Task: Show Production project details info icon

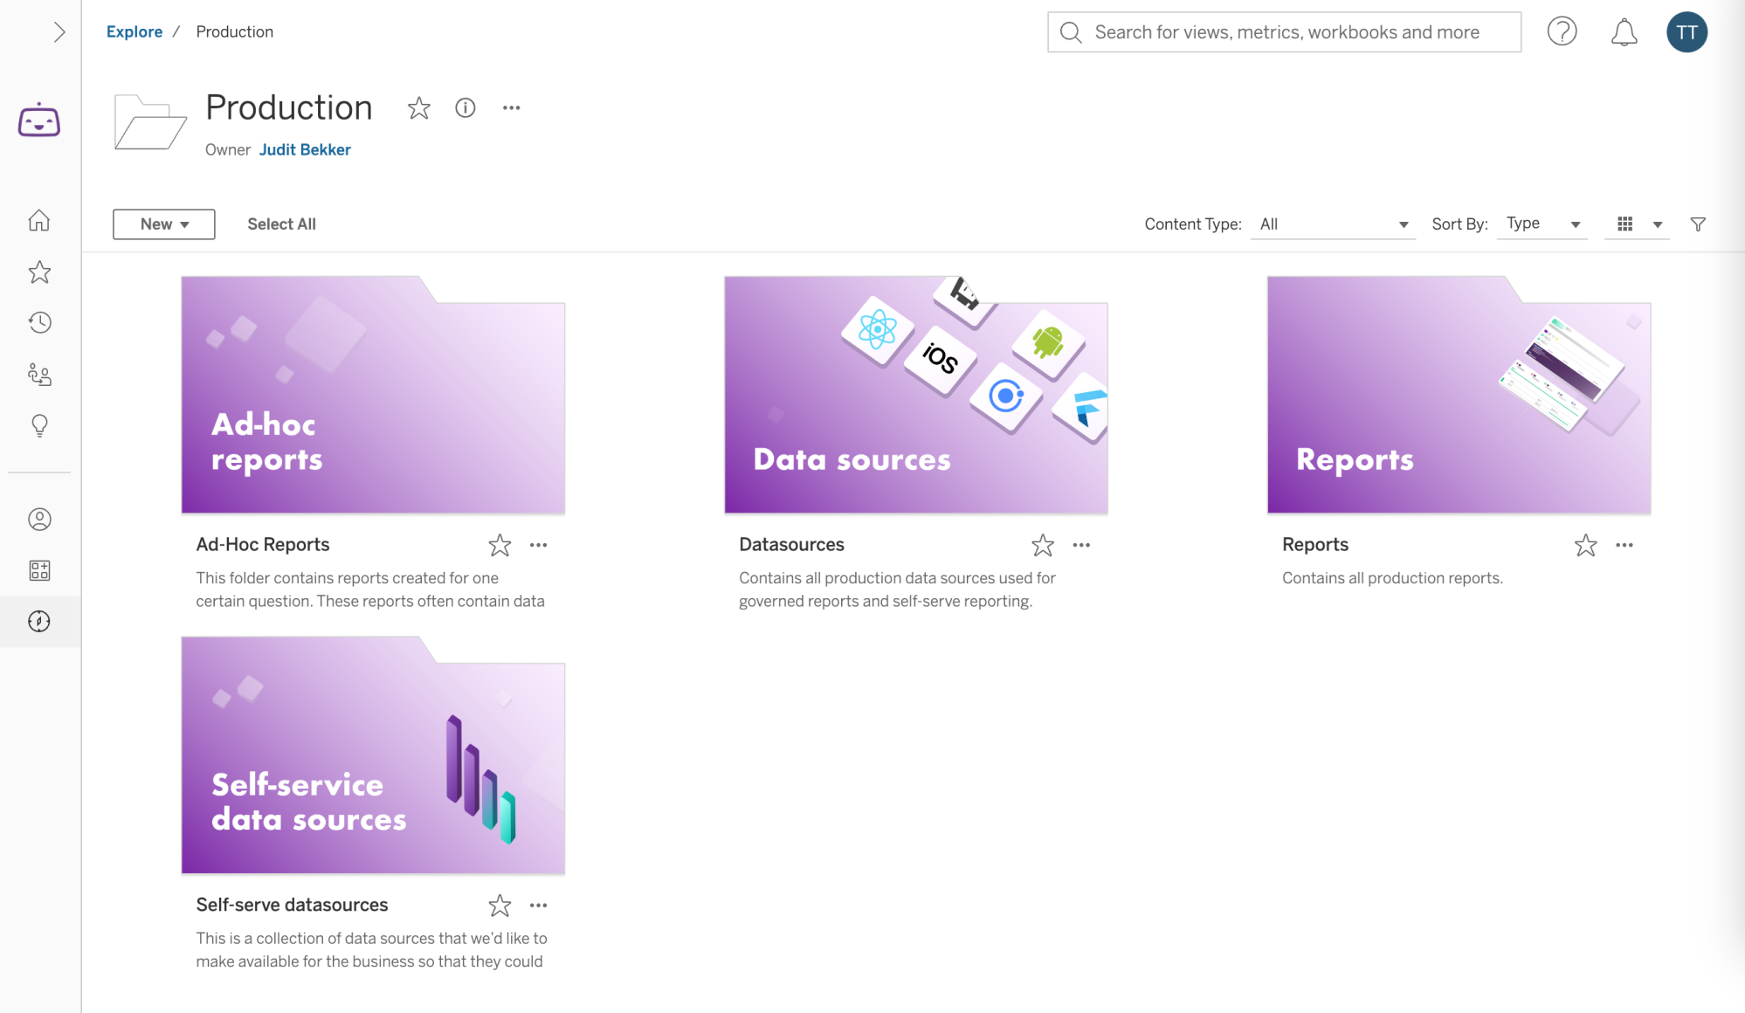Action: click(466, 108)
